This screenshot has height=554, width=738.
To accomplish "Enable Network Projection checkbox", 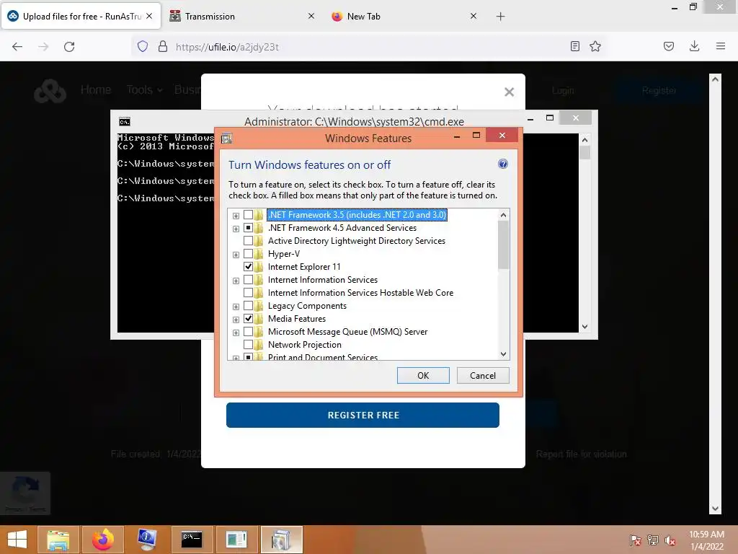I will pos(248,345).
